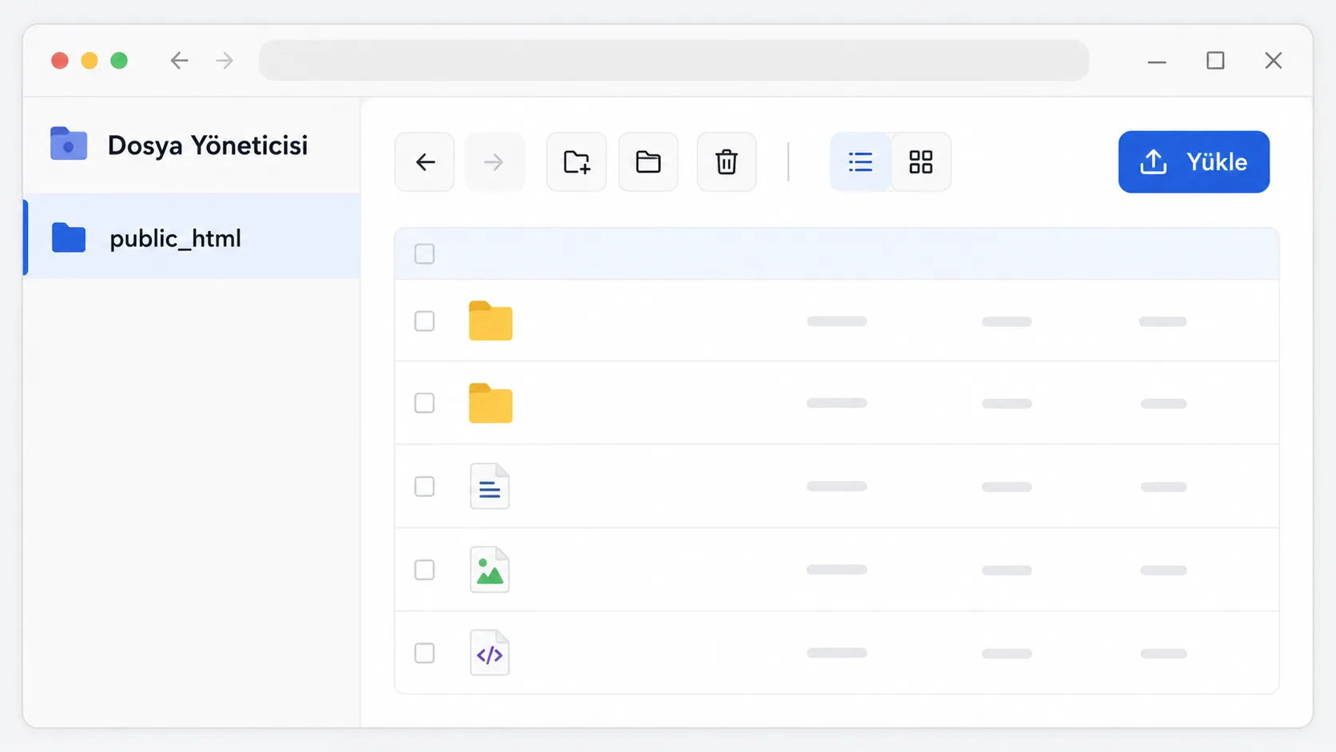The width and height of the screenshot is (1336, 752).
Task: Create a new folder with the folder-plus icon
Action: [576, 162]
